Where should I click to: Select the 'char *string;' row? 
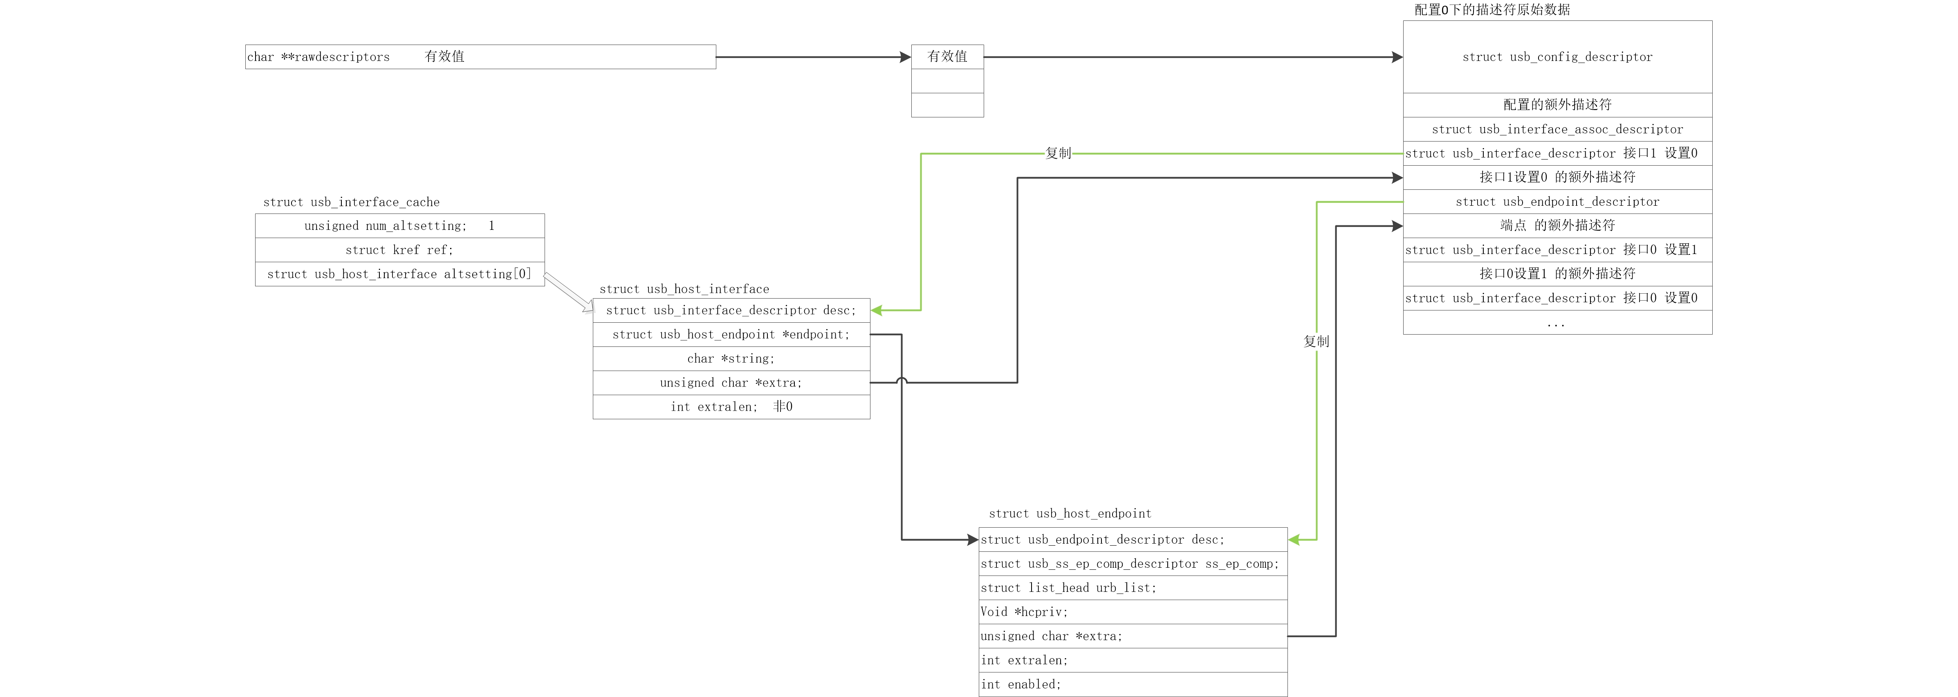(731, 359)
